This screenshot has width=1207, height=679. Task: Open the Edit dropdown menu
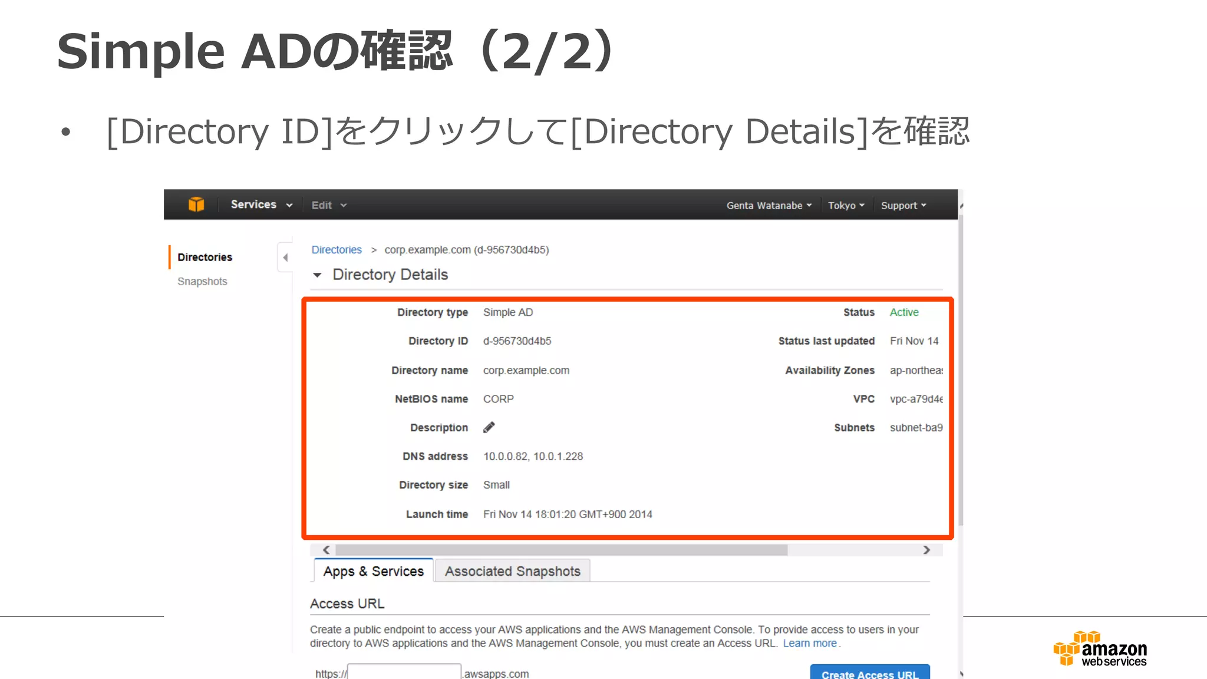click(329, 205)
